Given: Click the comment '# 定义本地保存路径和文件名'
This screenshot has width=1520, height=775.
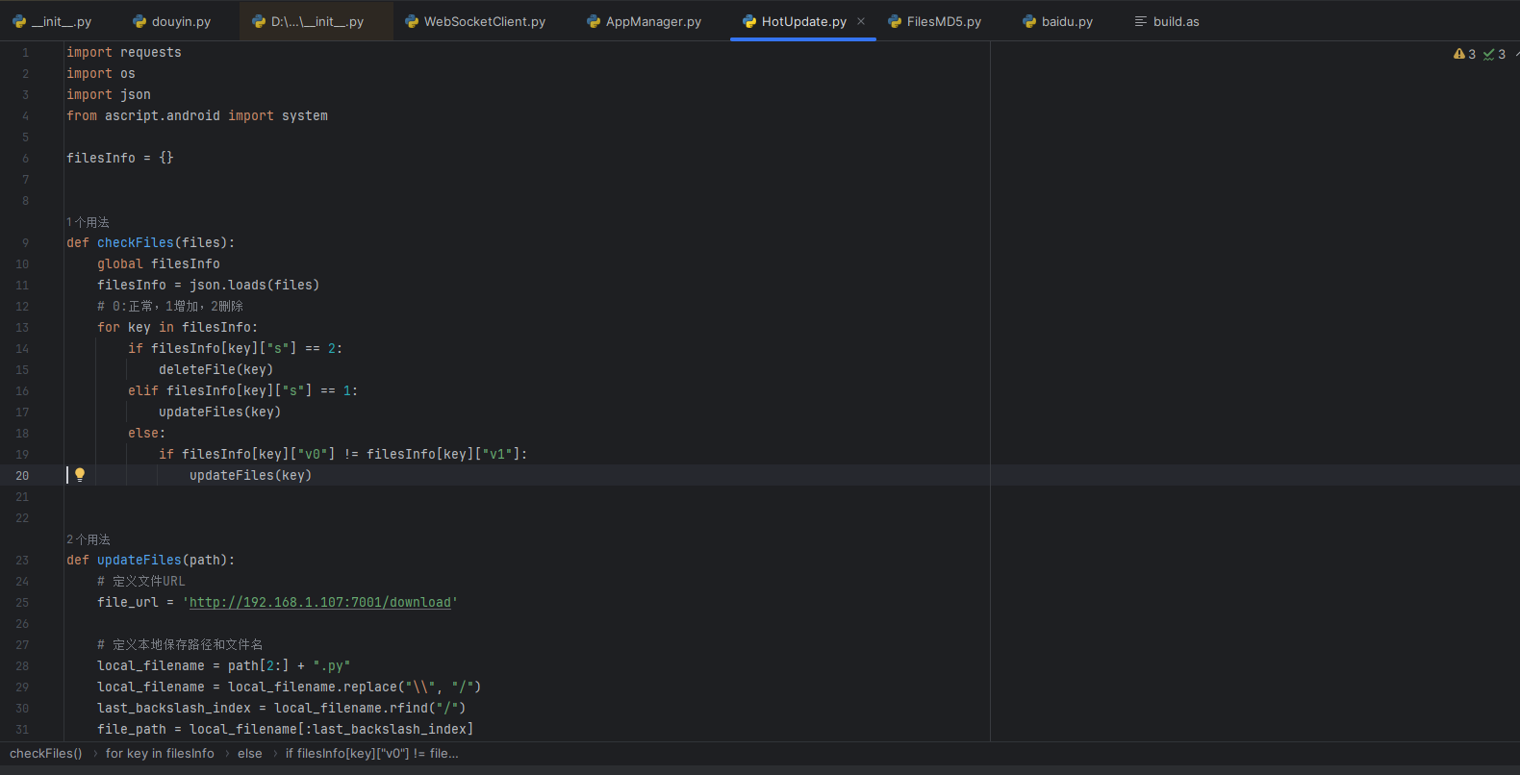Looking at the screenshot, I should [180, 644].
